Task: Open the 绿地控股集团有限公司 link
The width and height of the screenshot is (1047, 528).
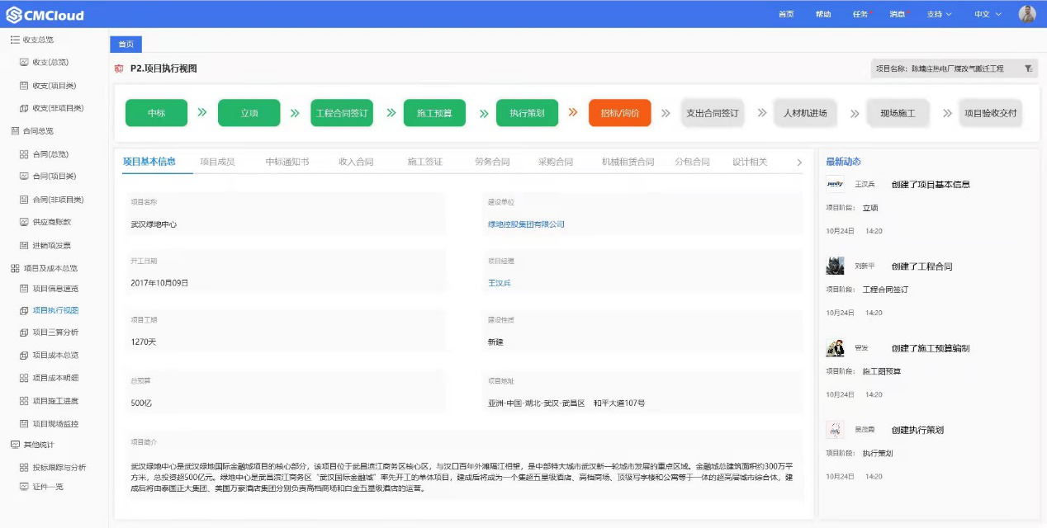Action: [526, 224]
